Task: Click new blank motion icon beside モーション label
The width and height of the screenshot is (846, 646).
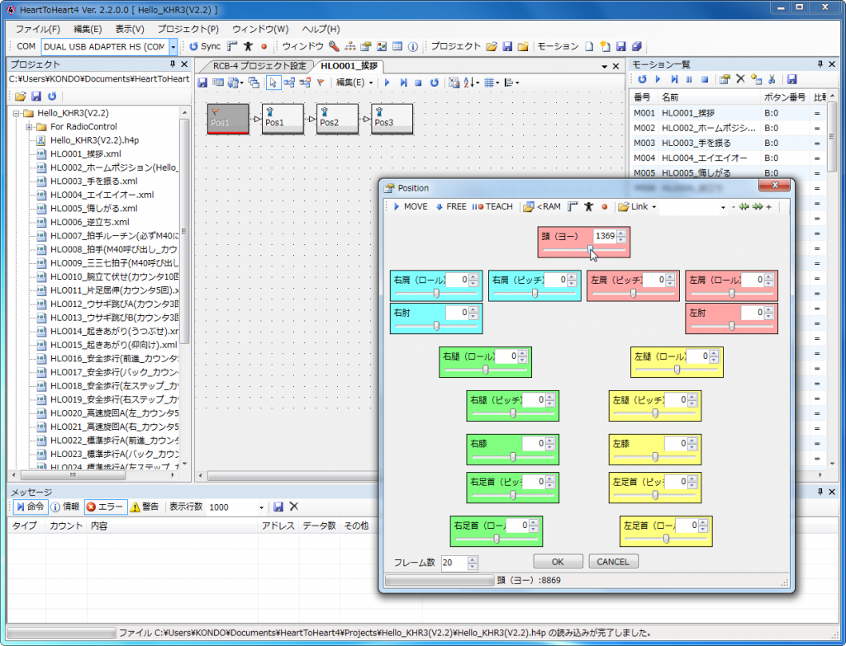Action: pos(589,46)
